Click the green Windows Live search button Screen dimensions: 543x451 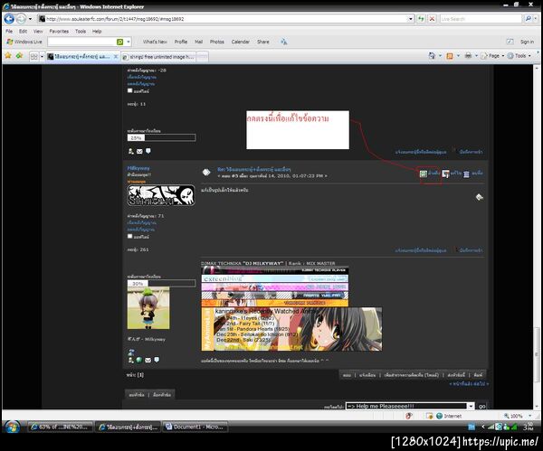[120, 42]
